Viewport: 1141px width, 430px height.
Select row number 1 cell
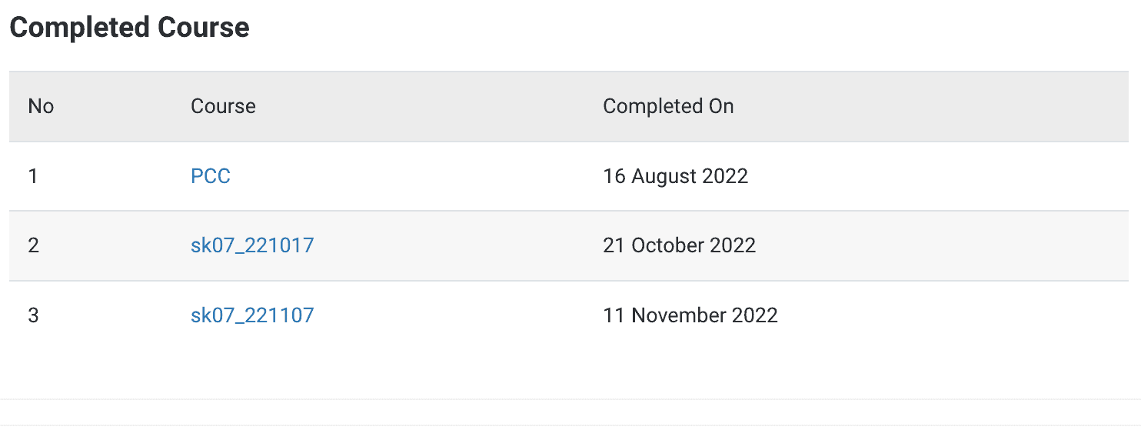(33, 176)
